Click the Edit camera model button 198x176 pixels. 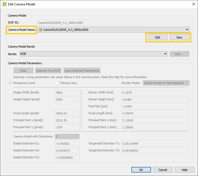point(157,37)
